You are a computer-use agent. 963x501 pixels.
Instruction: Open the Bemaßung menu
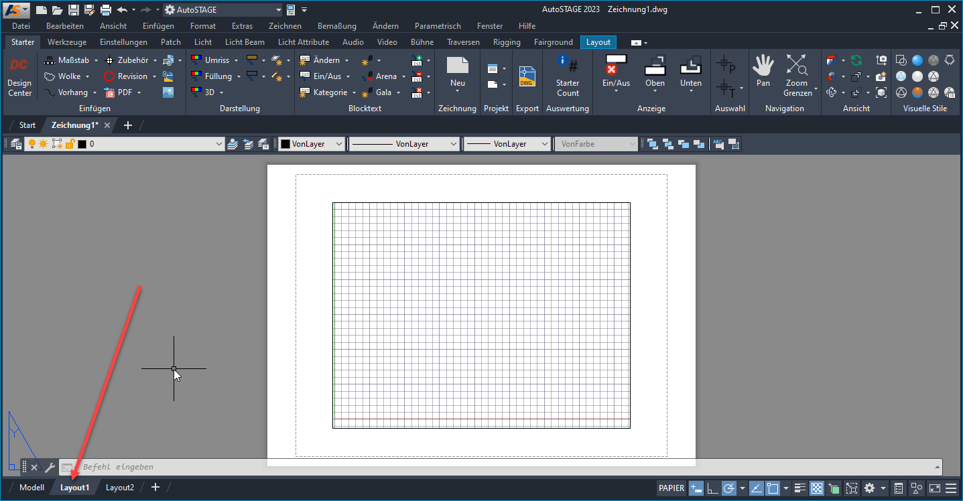tap(338, 26)
